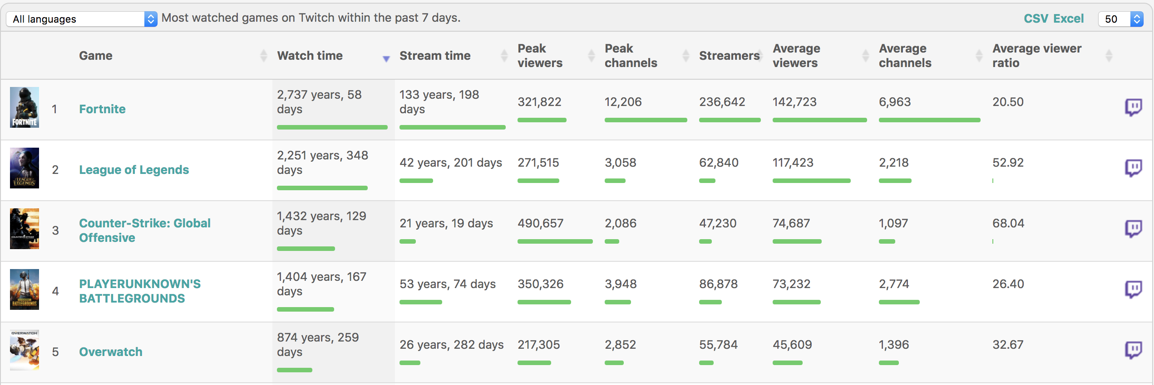
Task: Open Counter-Strike: Global Offensive link
Action: point(144,231)
